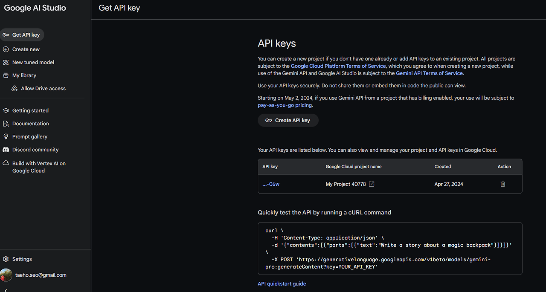Image resolution: width=546 pixels, height=292 pixels.
Task: Click the taeho.seo@gmail.com account email
Action: (x=41, y=275)
